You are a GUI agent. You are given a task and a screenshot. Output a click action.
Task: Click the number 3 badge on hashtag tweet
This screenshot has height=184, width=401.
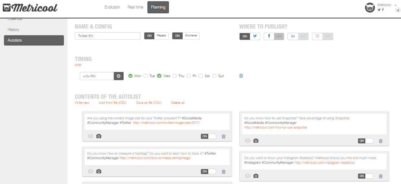tap(90, 172)
